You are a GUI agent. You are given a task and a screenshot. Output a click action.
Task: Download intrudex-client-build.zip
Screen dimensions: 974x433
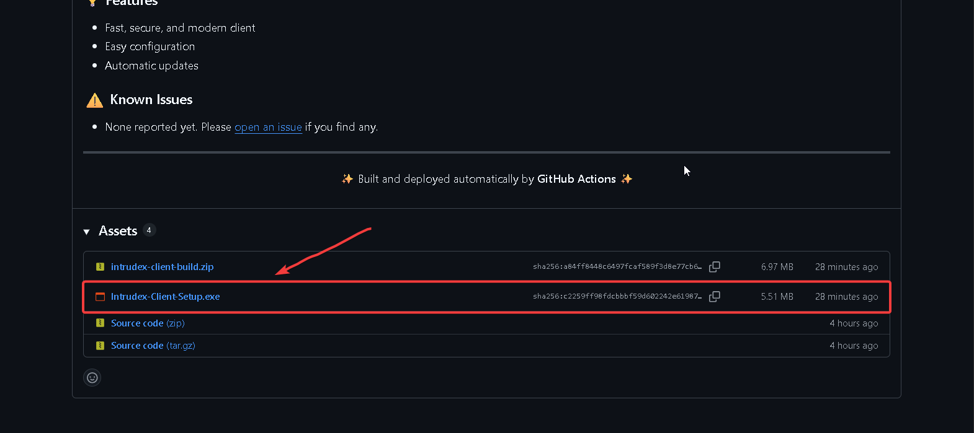tap(162, 267)
